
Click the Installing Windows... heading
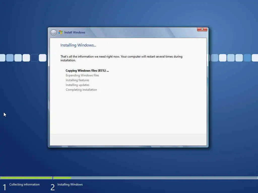[x=78, y=45]
